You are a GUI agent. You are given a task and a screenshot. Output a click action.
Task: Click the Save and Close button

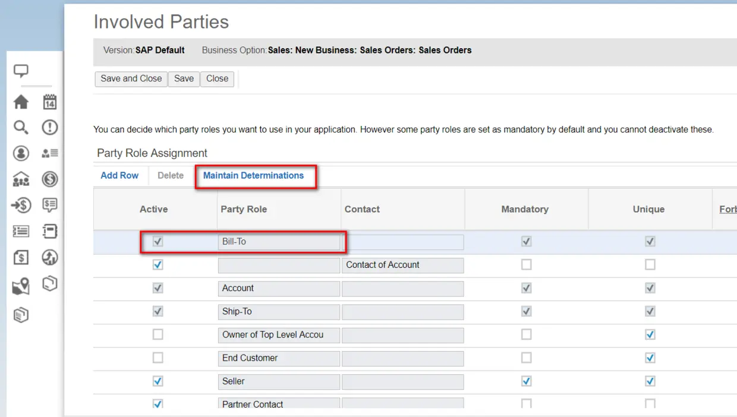click(x=131, y=78)
